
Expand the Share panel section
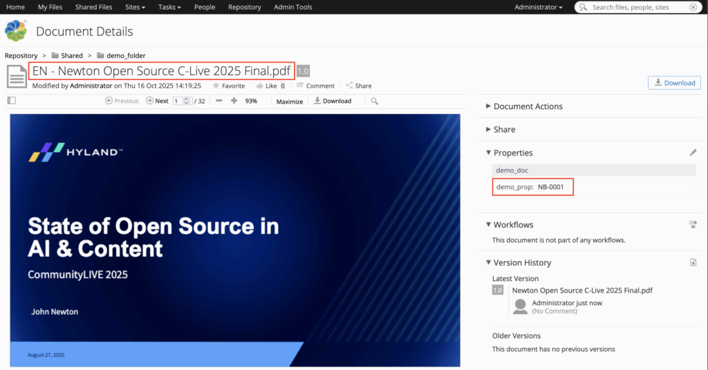point(504,130)
